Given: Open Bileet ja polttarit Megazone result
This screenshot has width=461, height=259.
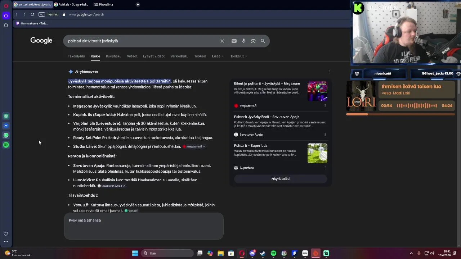Looking at the screenshot, I should point(267,83).
